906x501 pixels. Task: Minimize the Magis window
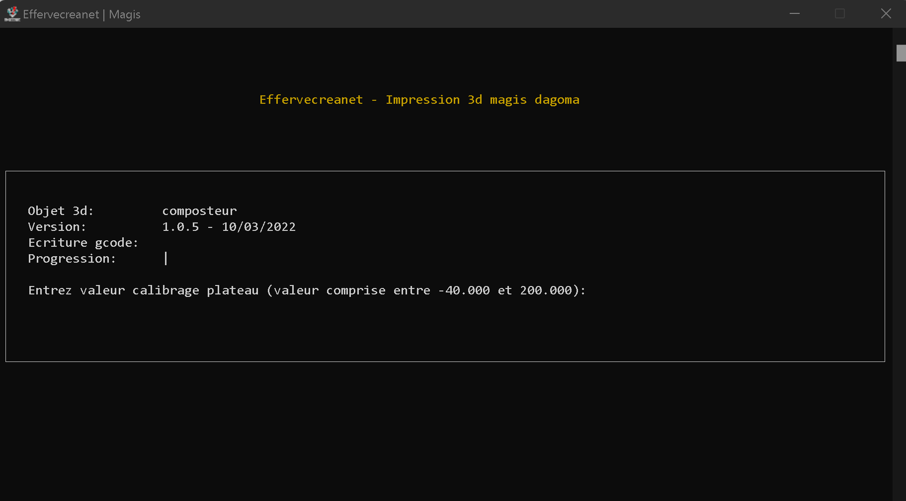pos(795,14)
